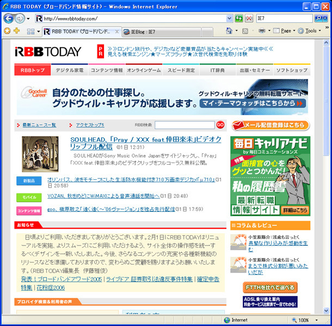Viewport: 332px width, 326px height.
Task: Open the search provider dropdown arrow
Action: point(325,18)
